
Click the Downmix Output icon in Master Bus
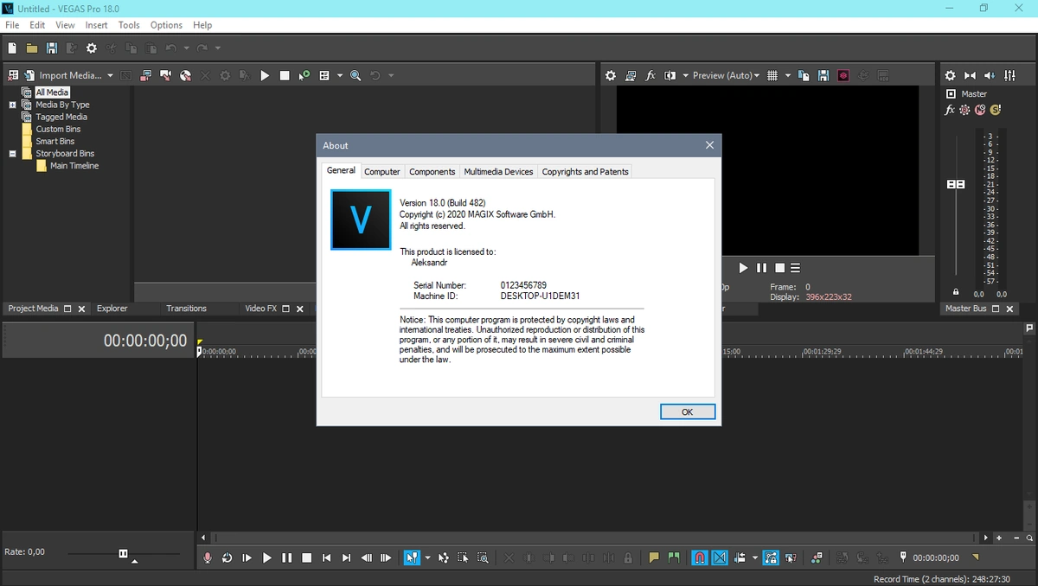970,75
